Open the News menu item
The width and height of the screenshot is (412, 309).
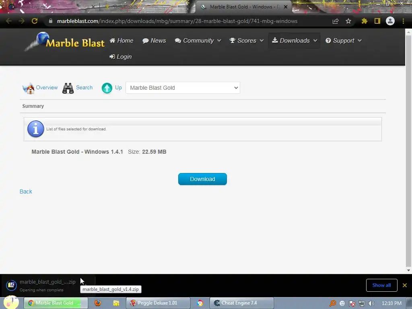[154, 41]
